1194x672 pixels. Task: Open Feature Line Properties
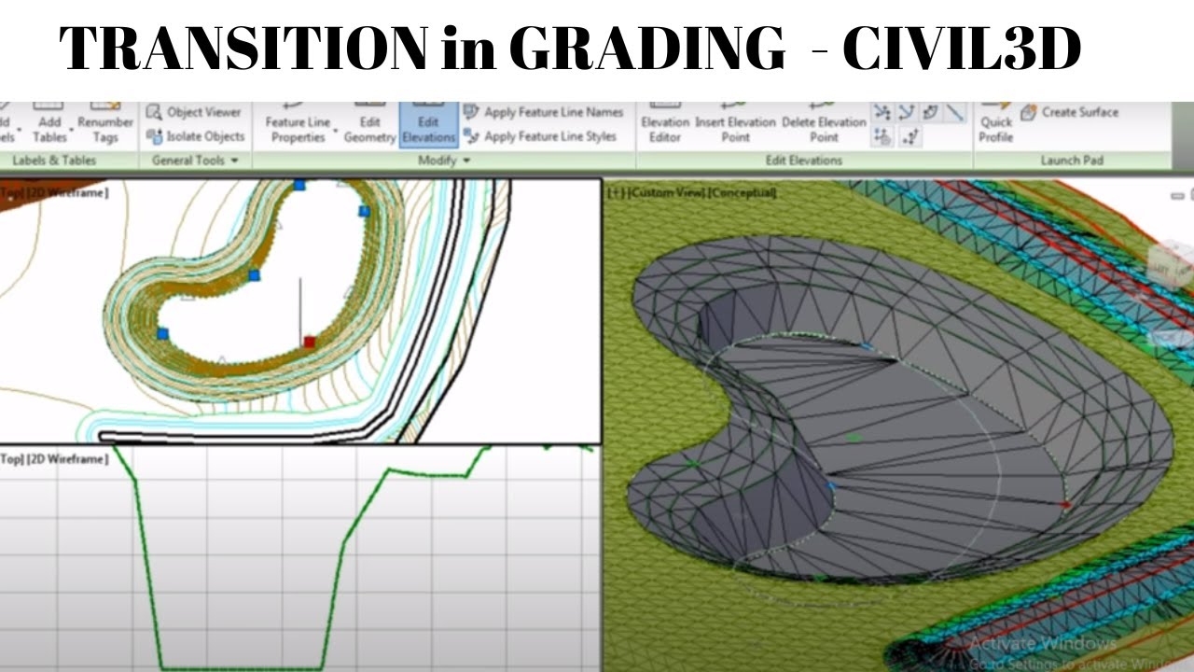pos(298,123)
